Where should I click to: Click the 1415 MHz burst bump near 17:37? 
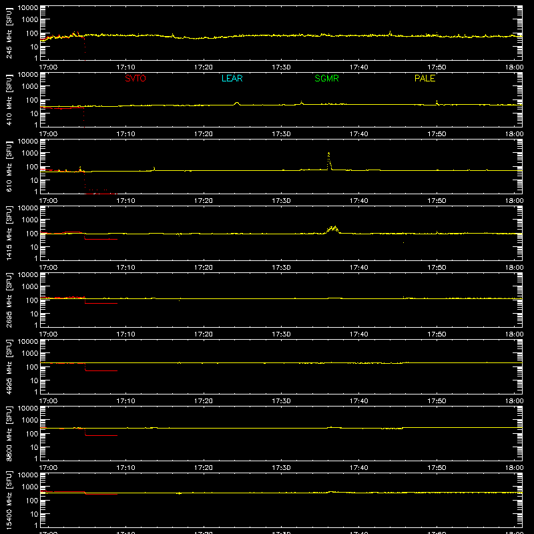(x=333, y=229)
